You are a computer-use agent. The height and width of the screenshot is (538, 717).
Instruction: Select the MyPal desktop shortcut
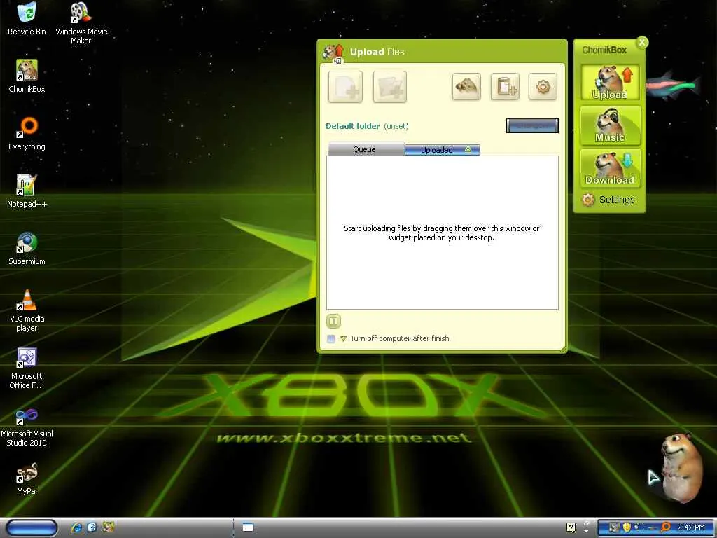coord(27,478)
